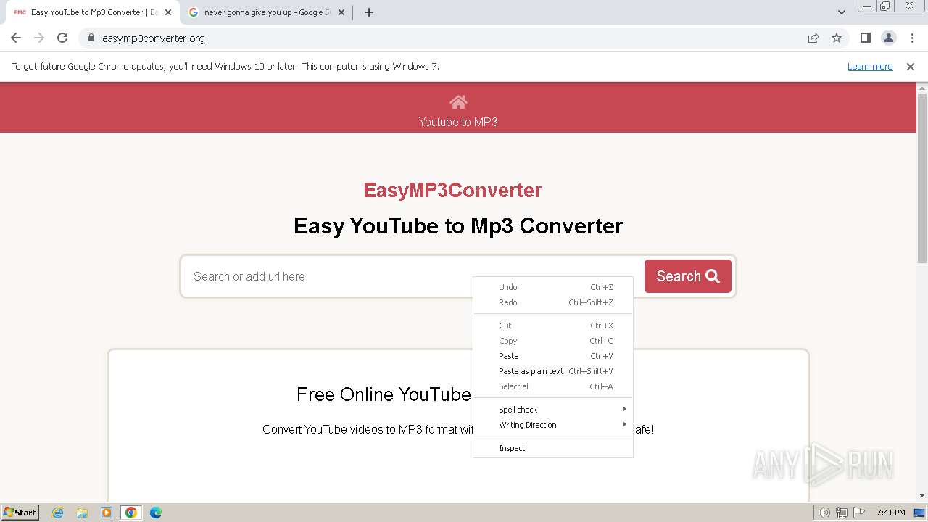
Task: Choose Cut in the context menu
Action: (553, 326)
